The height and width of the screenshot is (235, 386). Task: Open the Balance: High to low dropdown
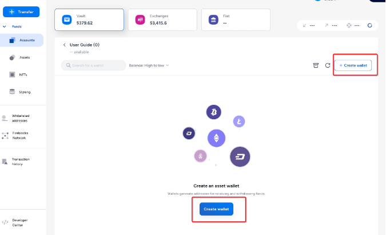pyautogui.click(x=149, y=65)
